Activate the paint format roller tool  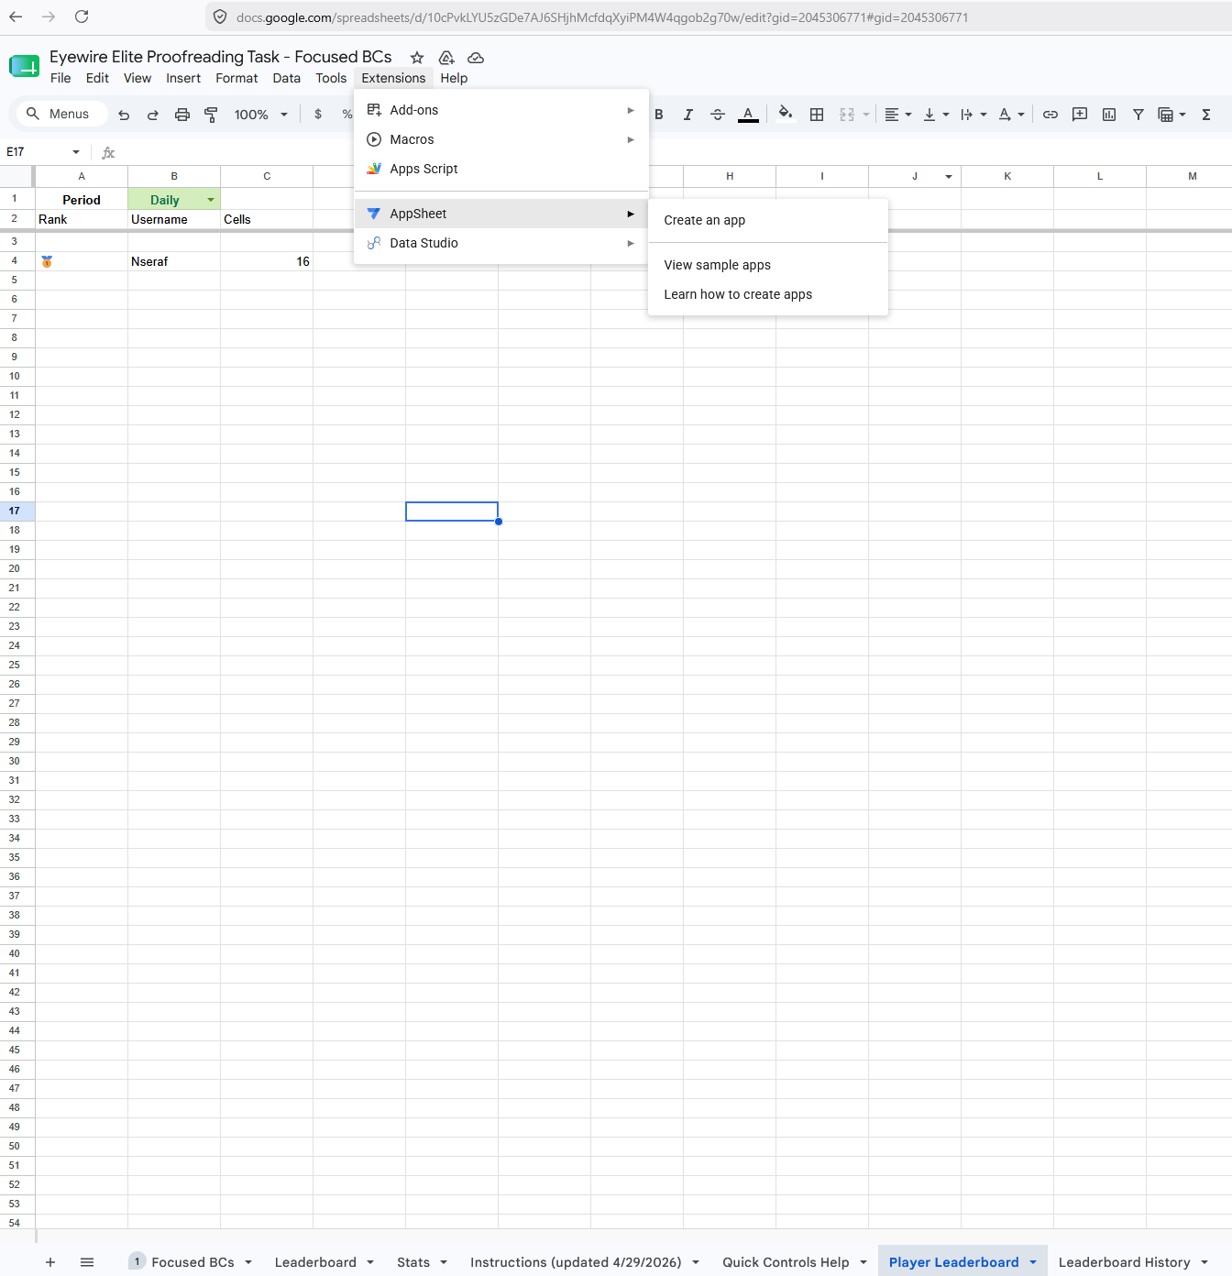pyautogui.click(x=211, y=115)
